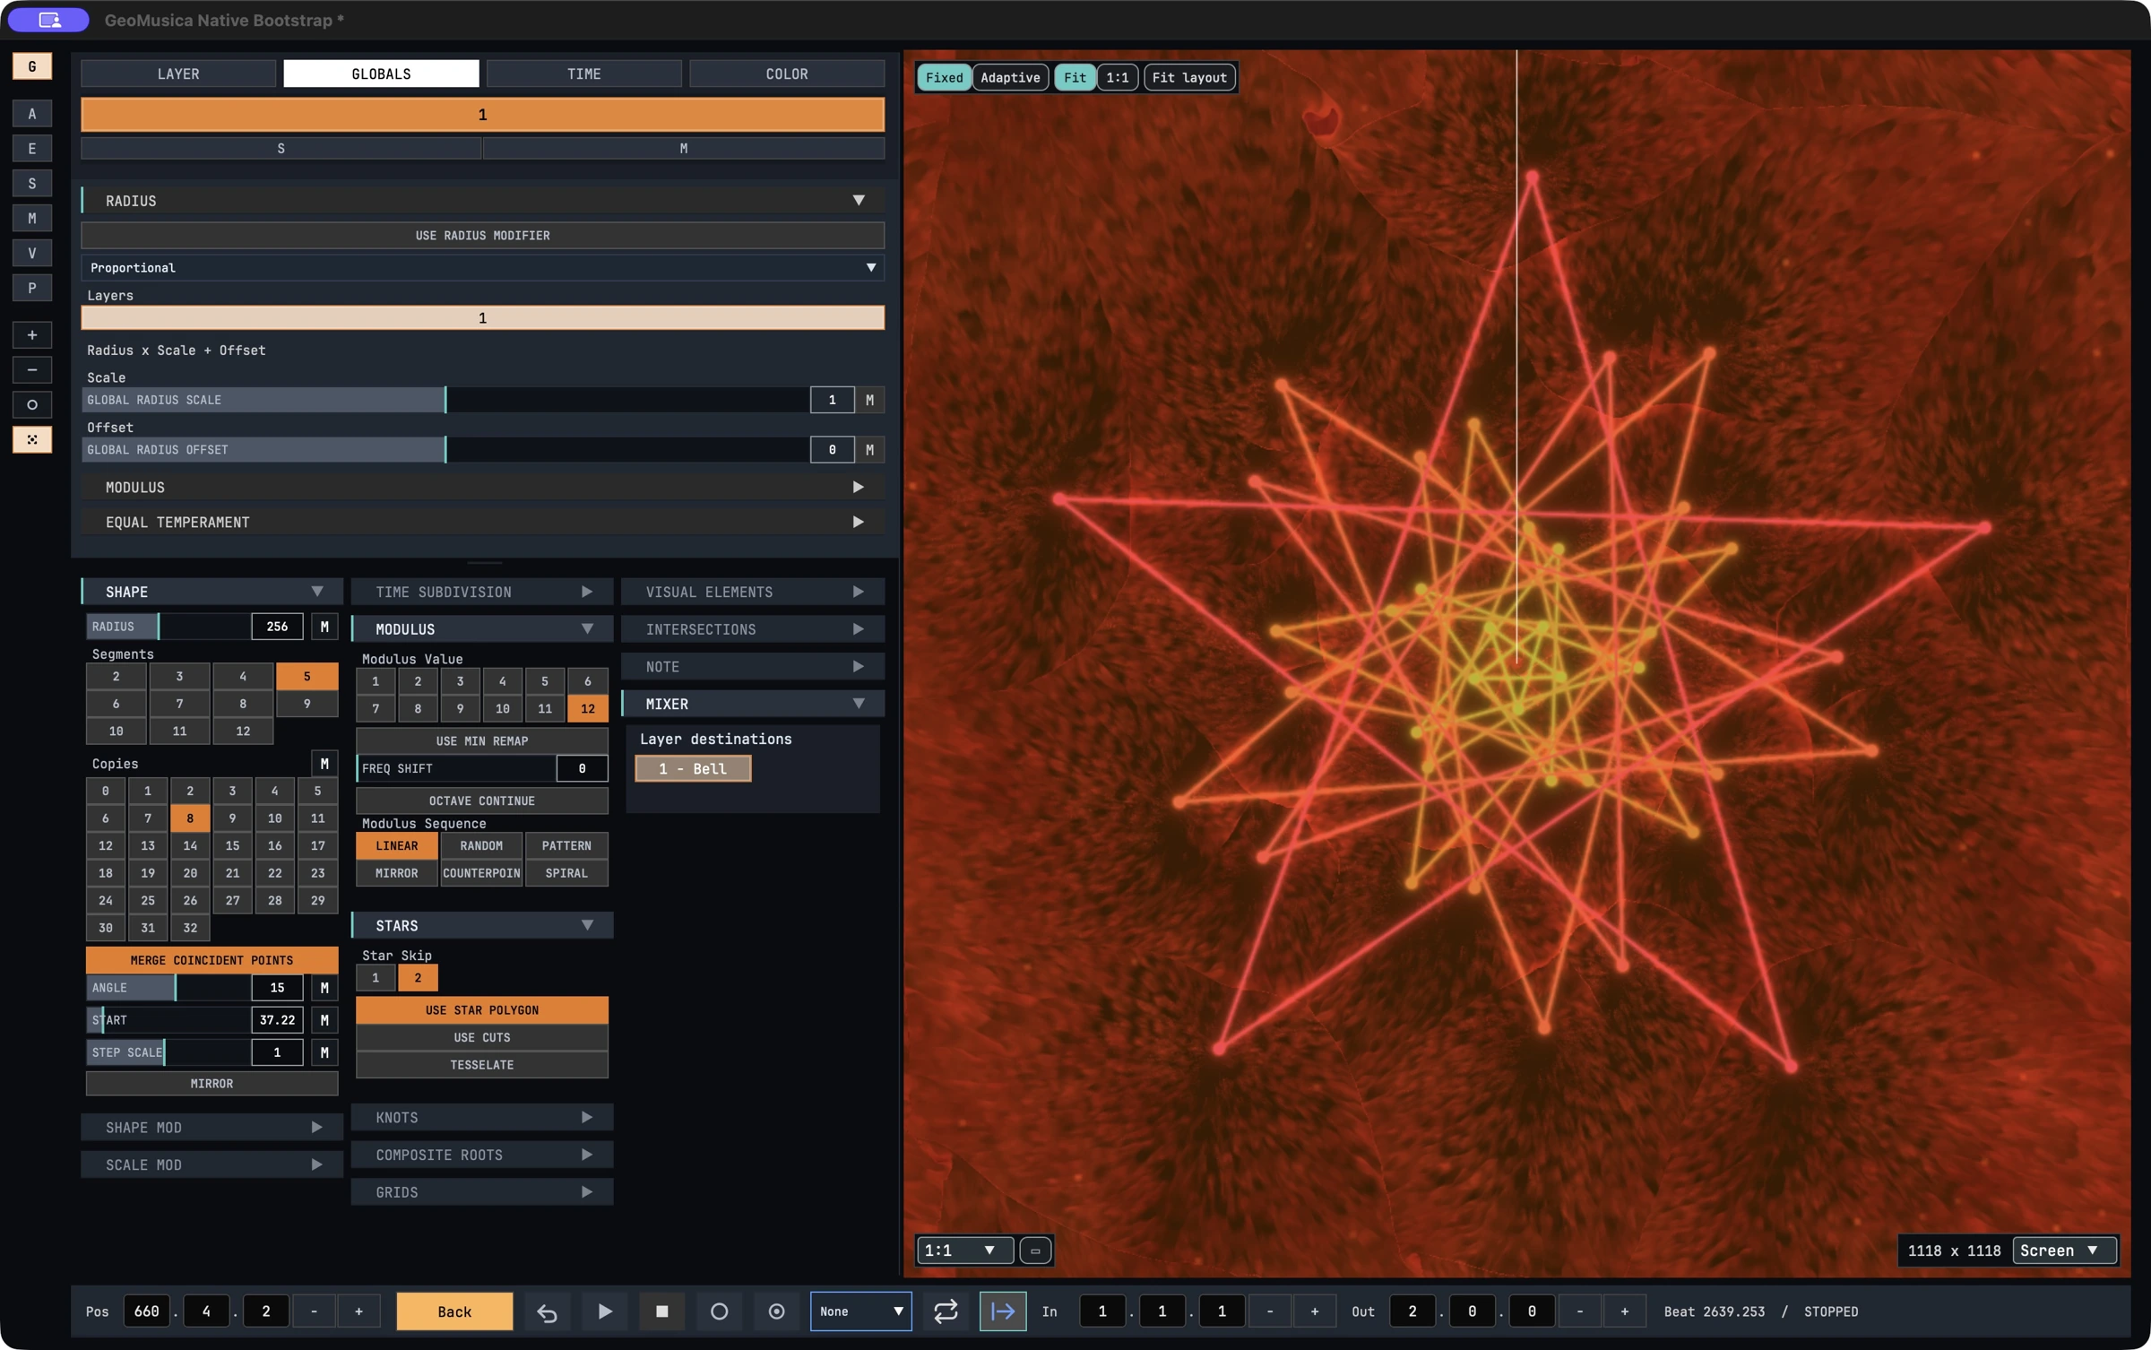The height and width of the screenshot is (1350, 2151).
Task: Toggle Use Radius Modifier
Action: coord(482,236)
